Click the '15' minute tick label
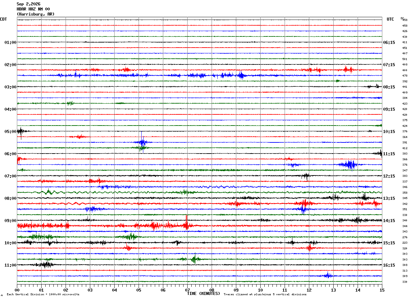This screenshot has width=409, height=299. point(382,290)
